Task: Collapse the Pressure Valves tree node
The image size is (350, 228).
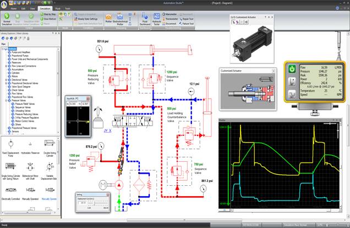Action: [7, 100]
